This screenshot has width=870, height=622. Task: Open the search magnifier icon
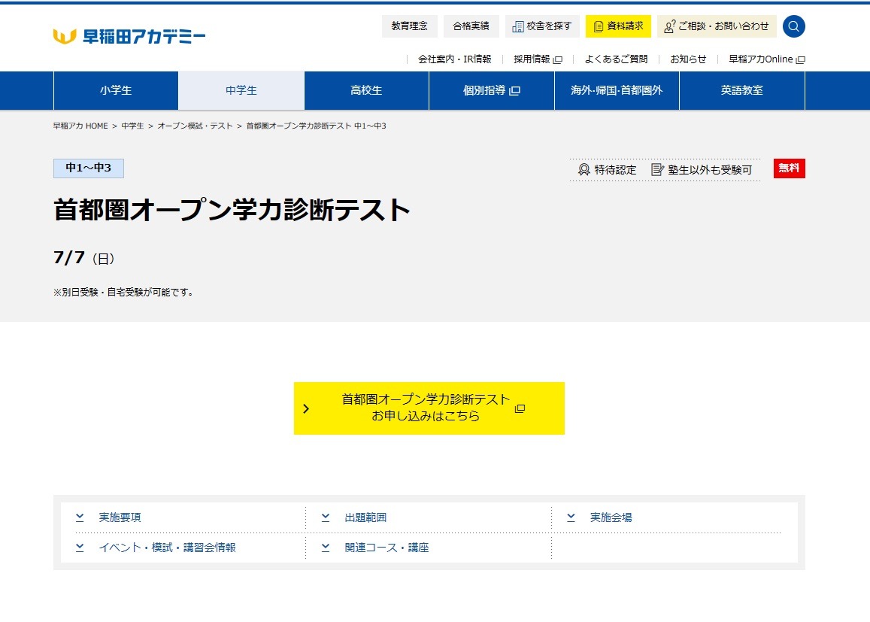pos(793,26)
